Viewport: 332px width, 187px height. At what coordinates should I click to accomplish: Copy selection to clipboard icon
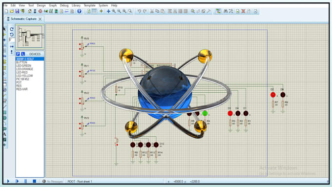click(x=157, y=11)
